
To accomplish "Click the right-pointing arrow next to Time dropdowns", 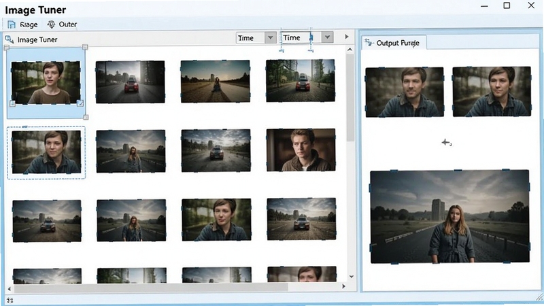I will [346, 37].
